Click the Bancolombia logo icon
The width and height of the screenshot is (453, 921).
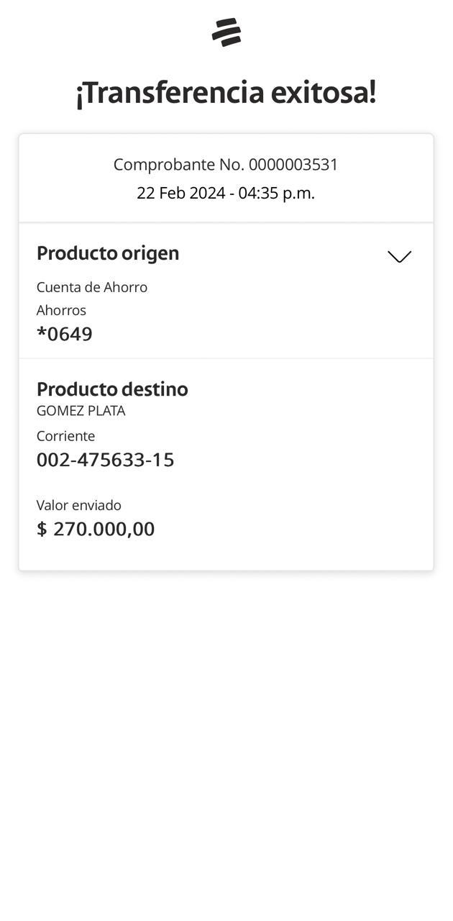(x=226, y=32)
